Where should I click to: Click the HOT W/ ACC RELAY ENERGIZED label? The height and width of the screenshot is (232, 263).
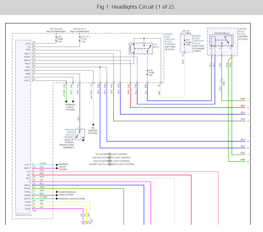point(56,30)
